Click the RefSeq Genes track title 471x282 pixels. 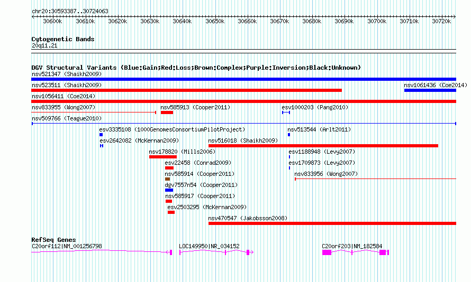click(53, 240)
